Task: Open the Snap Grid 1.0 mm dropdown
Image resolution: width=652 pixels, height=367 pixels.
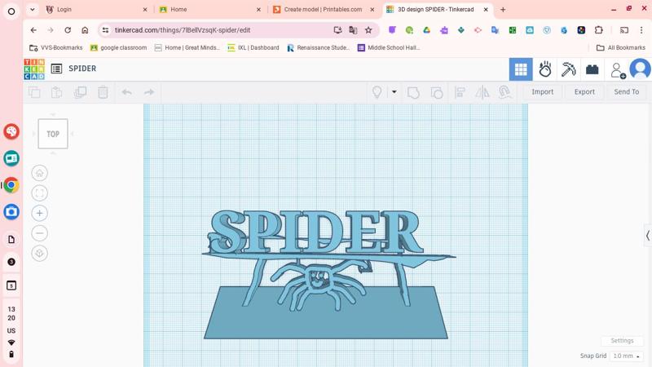Action: point(626,356)
